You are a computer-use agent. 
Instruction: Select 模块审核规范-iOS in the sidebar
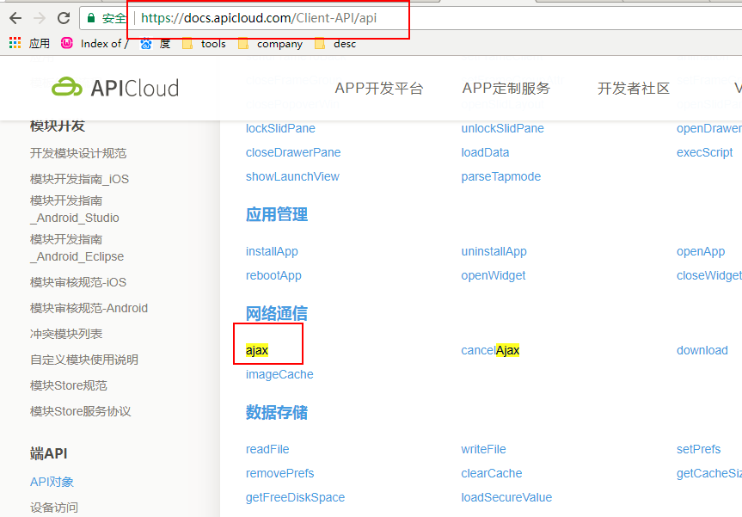coord(77,282)
